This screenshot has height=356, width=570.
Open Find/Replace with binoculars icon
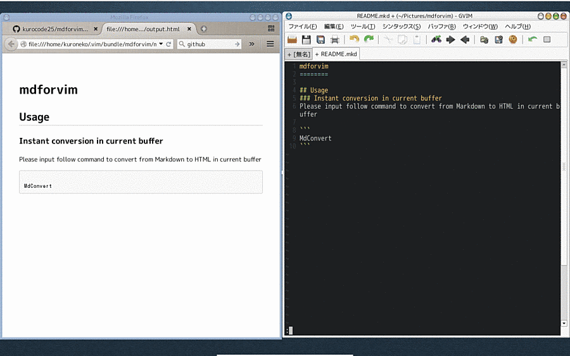click(x=436, y=39)
